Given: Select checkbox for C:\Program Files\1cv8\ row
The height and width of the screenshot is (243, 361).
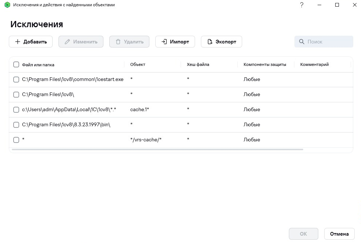Looking at the screenshot, I should point(16,95).
